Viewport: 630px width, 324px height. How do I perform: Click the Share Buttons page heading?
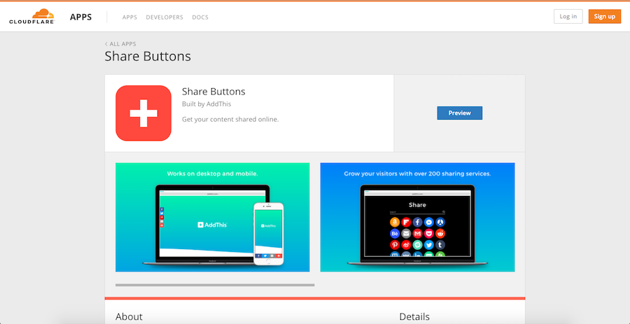[x=148, y=56]
